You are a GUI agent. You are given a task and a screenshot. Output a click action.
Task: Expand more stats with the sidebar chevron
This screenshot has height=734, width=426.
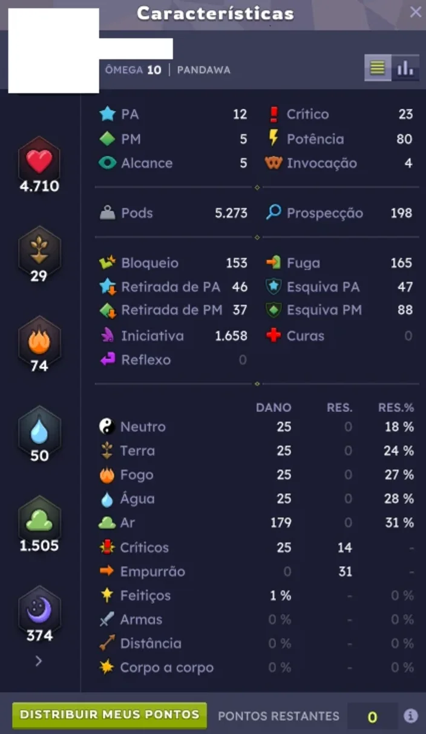point(39,661)
